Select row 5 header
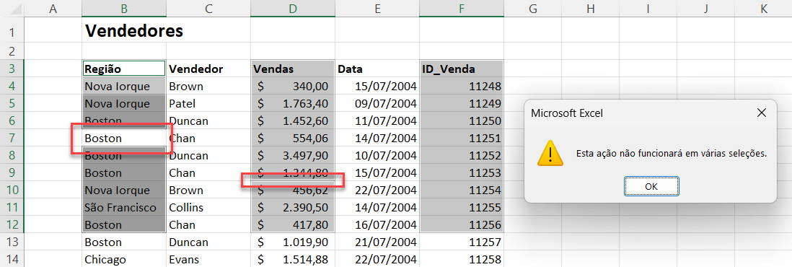Image resolution: width=792 pixels, height=267 pixels. point(12,103)
